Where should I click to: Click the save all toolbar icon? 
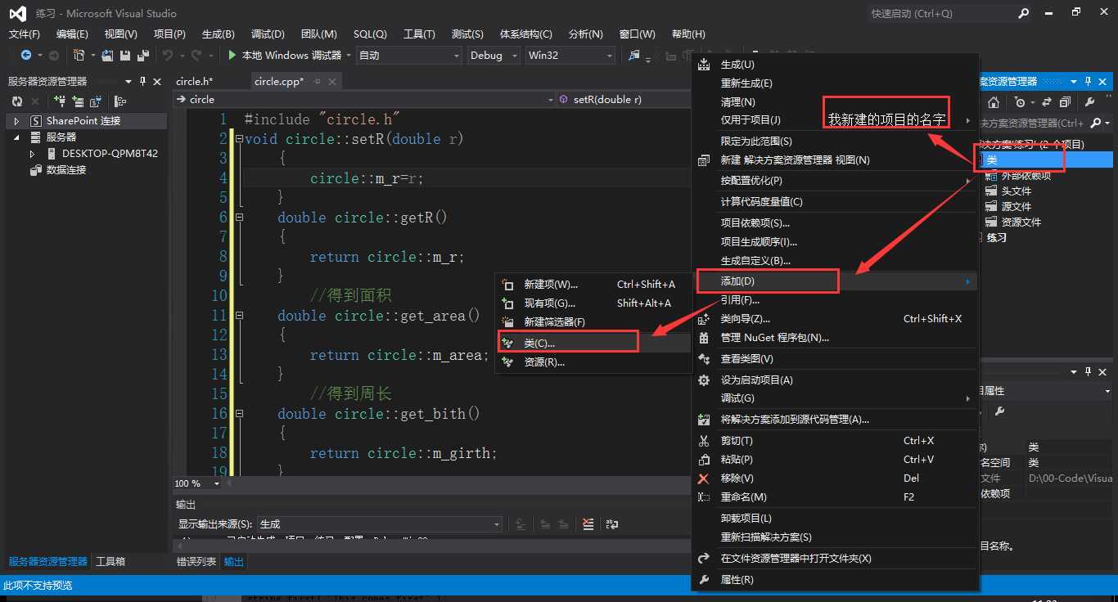pyautogui.click(x=142, y=56)
